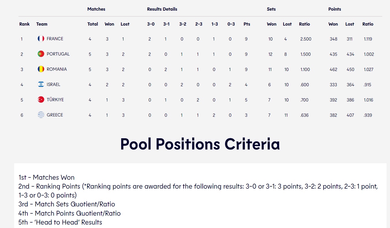Viewport: 390px width, 228px height.
Task: Open the PORTUGAL team link
Action: tap(58, 54)
